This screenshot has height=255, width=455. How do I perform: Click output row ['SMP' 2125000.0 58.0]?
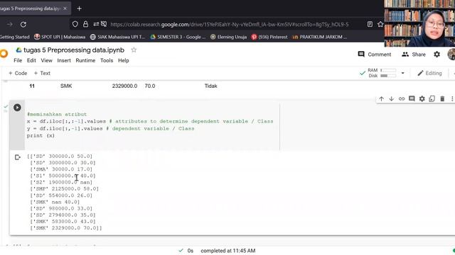[64, 189]
